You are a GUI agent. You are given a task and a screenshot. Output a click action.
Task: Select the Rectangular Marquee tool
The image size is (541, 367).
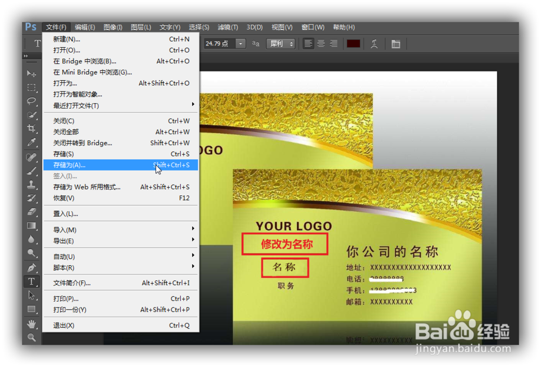pos(31,87)
